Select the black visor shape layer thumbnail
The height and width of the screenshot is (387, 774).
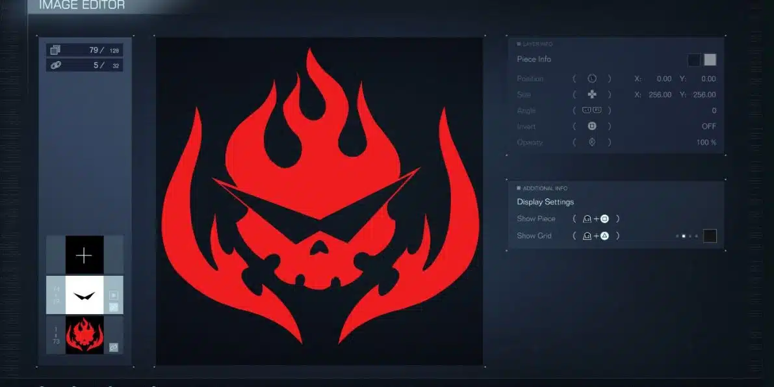point(84,295)
